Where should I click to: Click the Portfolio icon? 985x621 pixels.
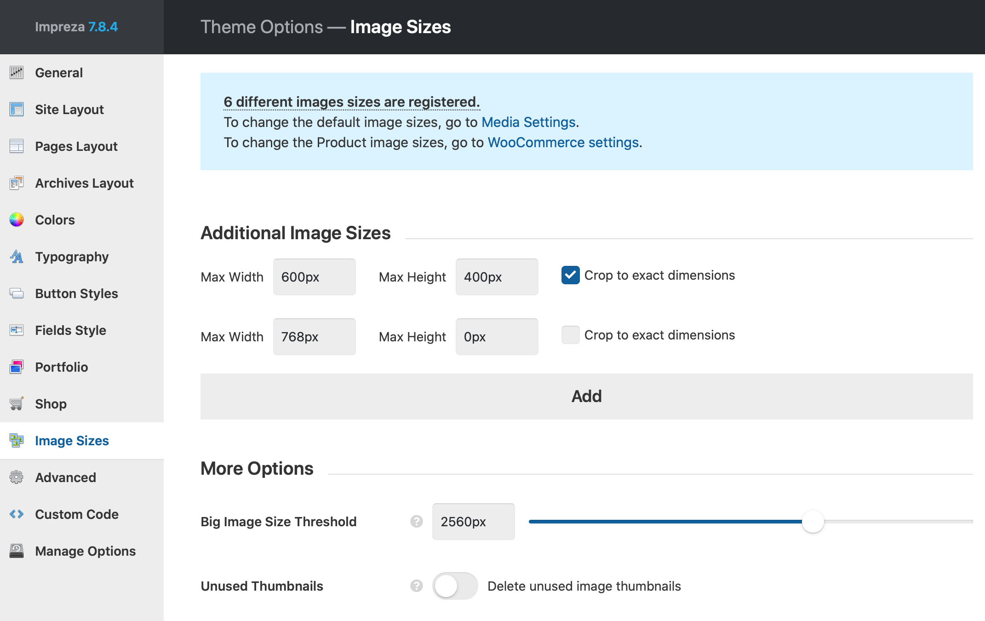click(x=17, y=367)
